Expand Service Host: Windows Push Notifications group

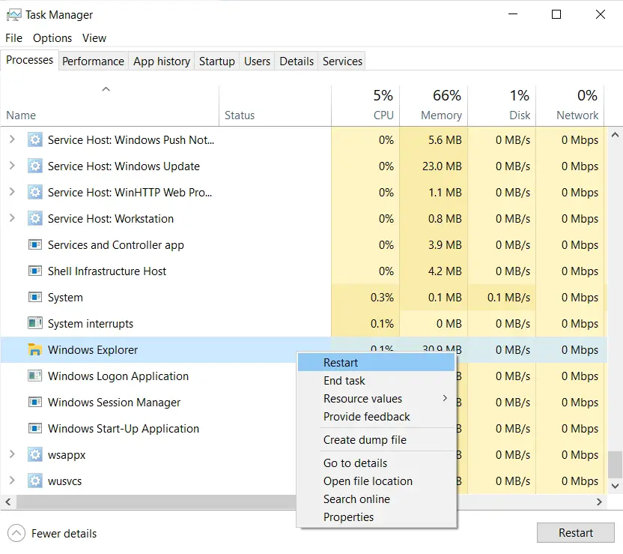point(12,139)
